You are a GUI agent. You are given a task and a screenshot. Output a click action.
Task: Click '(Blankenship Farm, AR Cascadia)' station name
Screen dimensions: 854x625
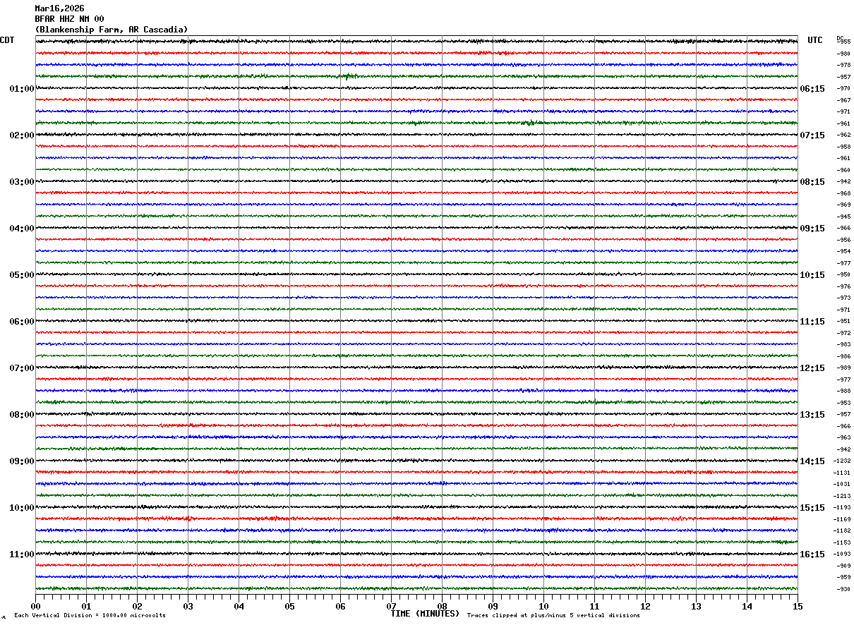(x=112, y=30)
